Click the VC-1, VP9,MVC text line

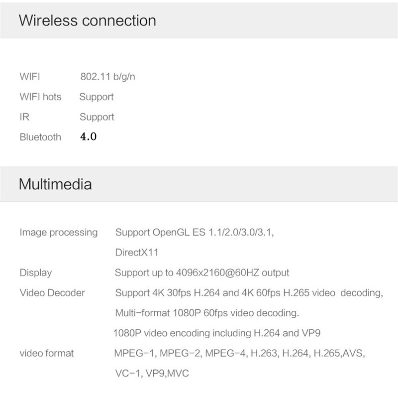pos(151,373)
